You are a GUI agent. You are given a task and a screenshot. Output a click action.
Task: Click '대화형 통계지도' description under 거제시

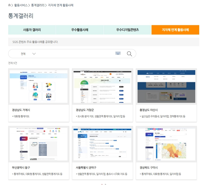pos(21,116)
